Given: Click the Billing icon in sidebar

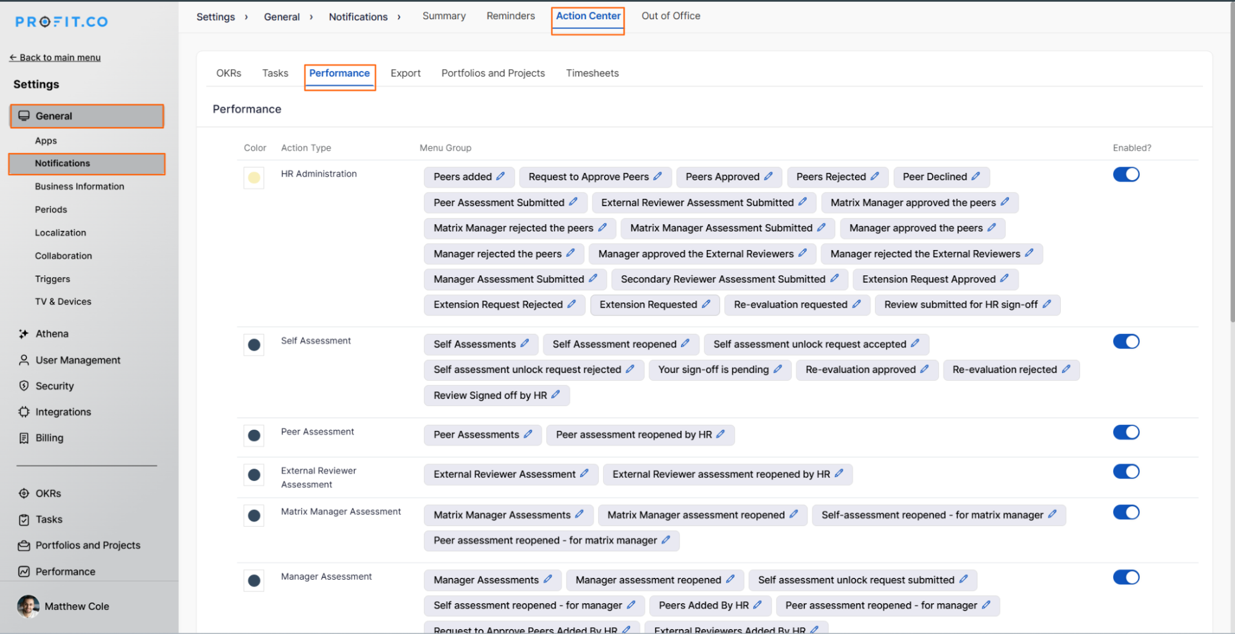Looking at the screenshot, I should coord(24,438).
